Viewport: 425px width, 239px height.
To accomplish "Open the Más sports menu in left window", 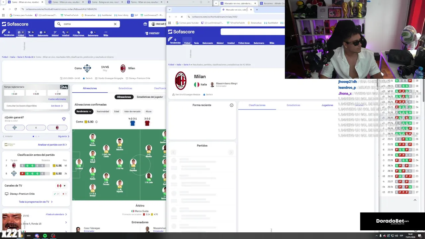I will click(x=106, y=34).
